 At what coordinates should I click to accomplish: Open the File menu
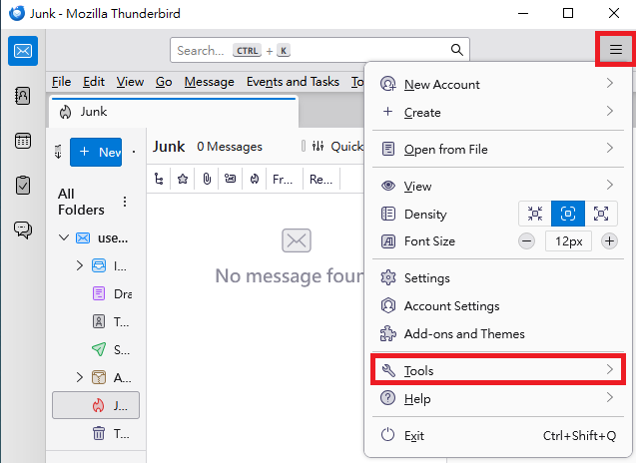point(61,82)
